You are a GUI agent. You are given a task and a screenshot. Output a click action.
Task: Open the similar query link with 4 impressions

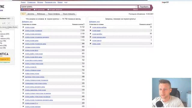pos(96,44)
